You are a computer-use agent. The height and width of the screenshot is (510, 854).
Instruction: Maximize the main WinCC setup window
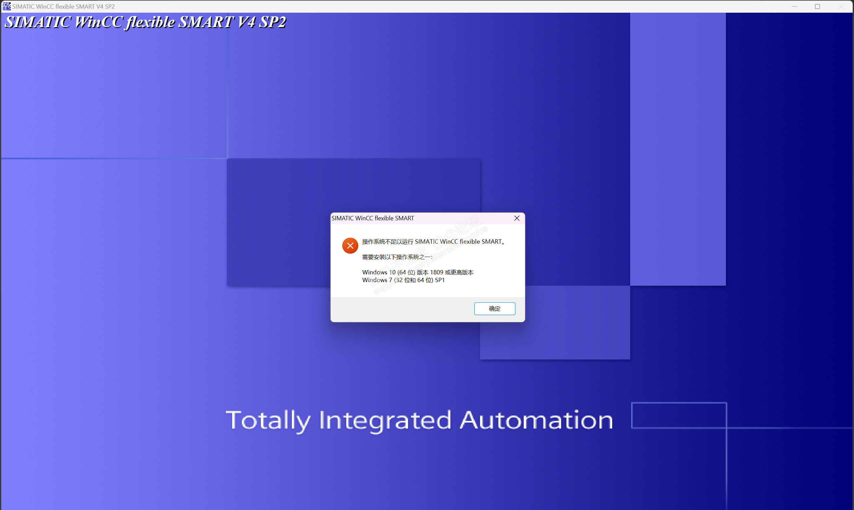817,7
